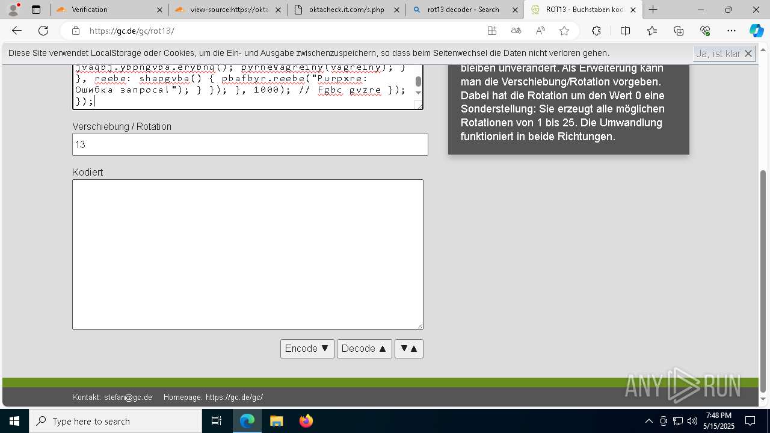This screenshot has height=433, width=770.
Task: View site information lock icon
Action: (75, 31)
